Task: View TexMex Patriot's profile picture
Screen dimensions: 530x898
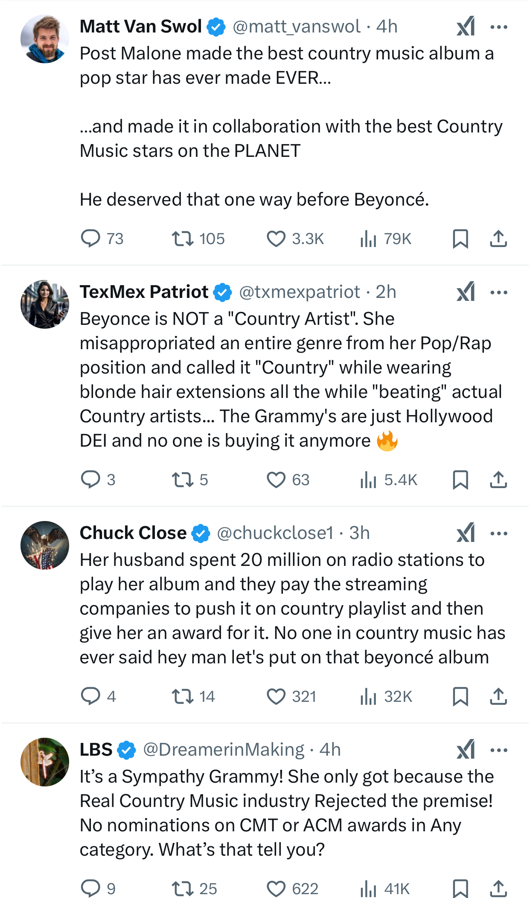Action: tap(45, 304)
